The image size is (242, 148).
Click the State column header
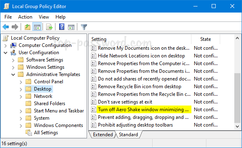pyautogui.click(x=206, y=39)
